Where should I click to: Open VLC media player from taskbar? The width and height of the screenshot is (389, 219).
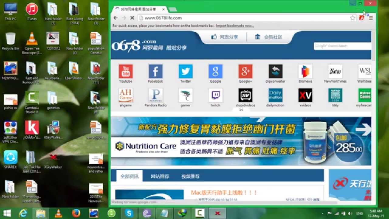(x=58, y=213)
